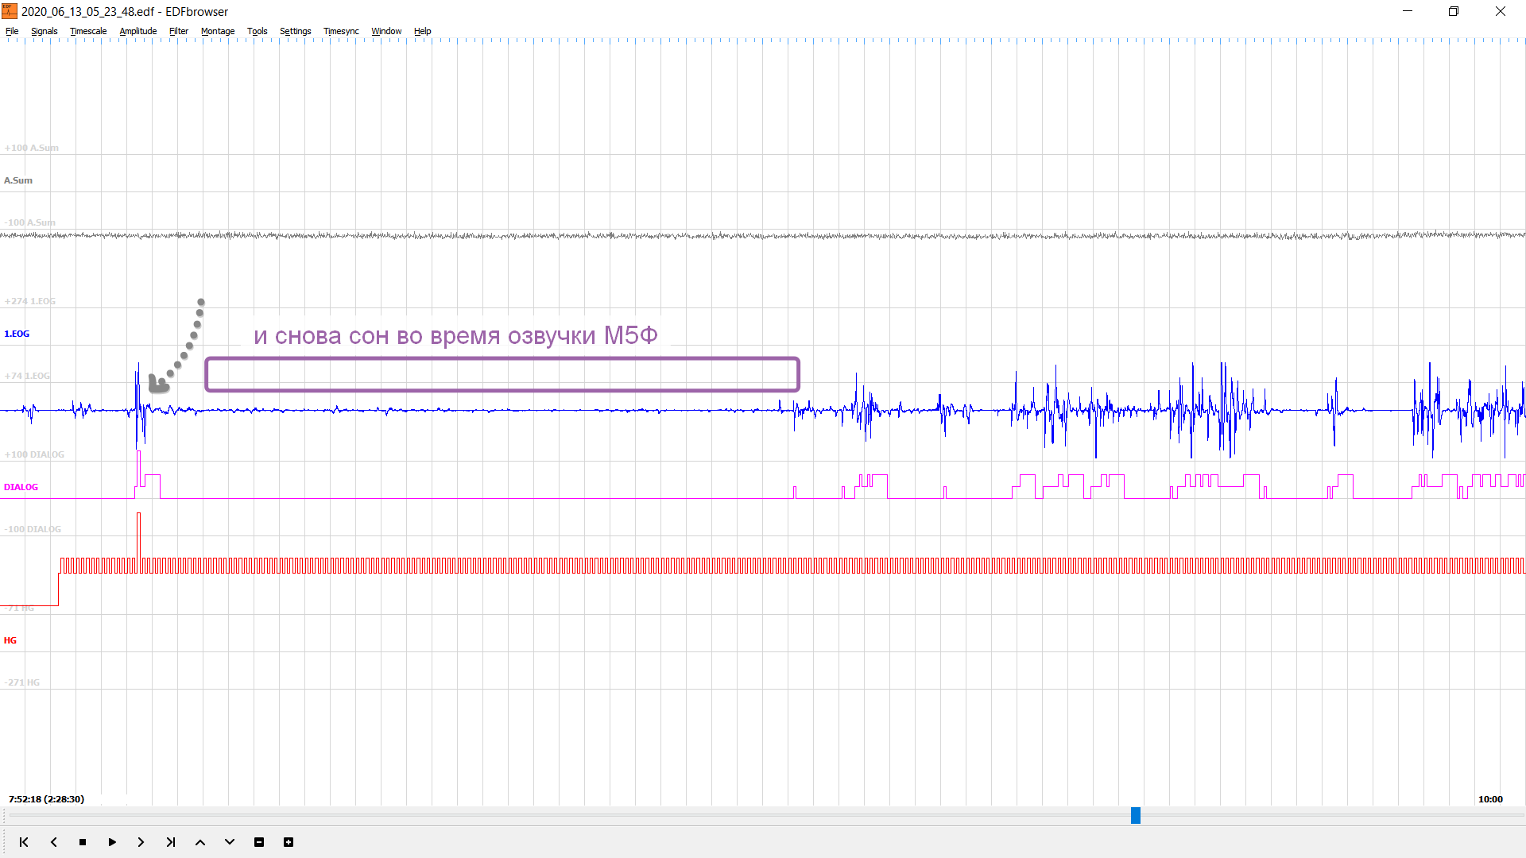Open the Montage menu
This screenshot has width=1526, height=858.
coord(218,31)
